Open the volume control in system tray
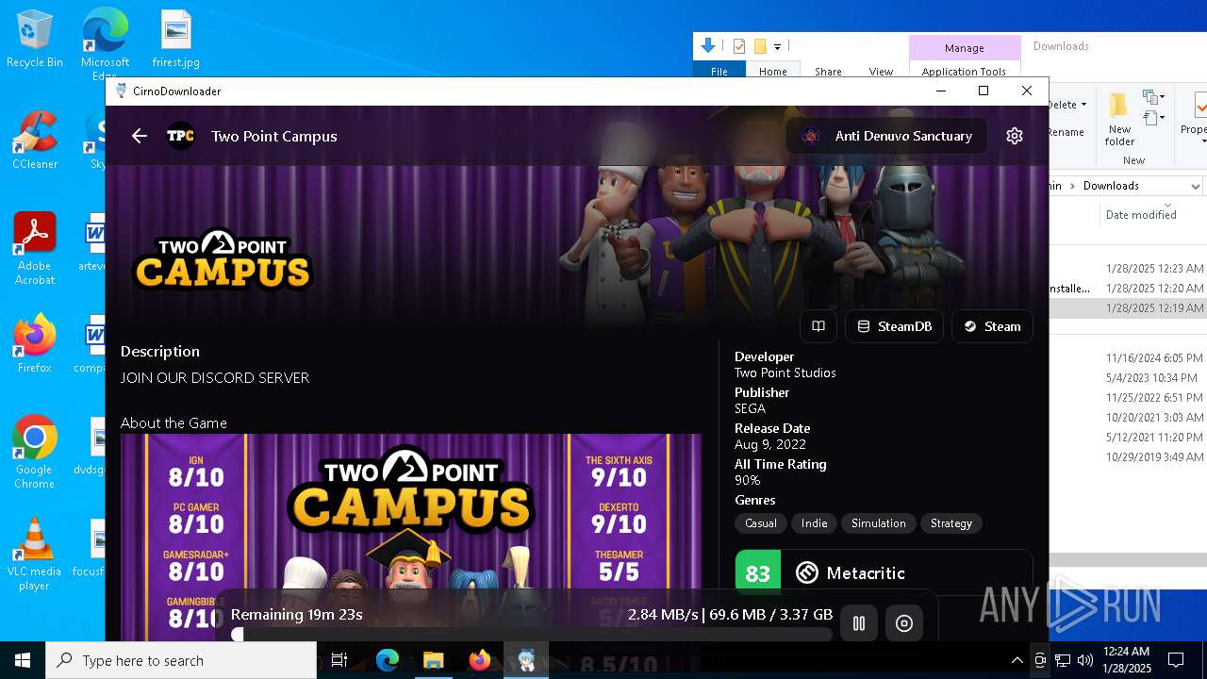Screen dimensions: 1207x679 click(1085, 660)
